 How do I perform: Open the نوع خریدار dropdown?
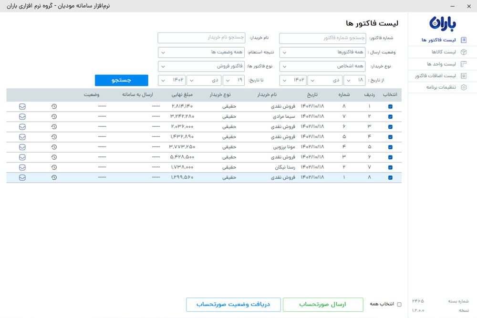pos(322,66)
